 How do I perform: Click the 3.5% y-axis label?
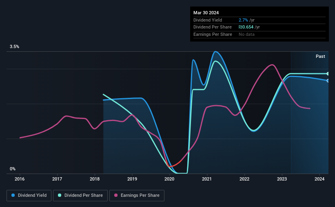(14, 46)
